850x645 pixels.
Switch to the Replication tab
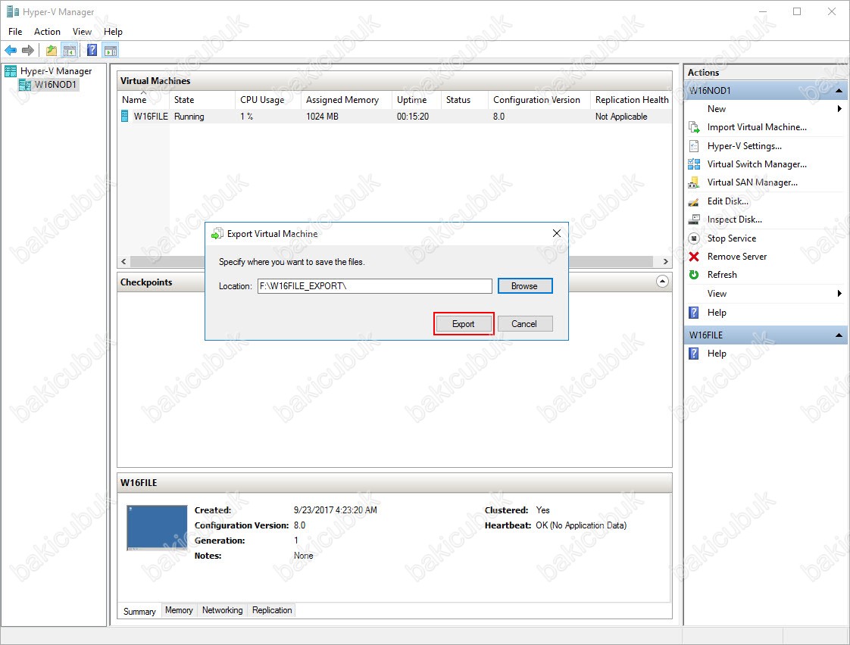pos(272,610)
